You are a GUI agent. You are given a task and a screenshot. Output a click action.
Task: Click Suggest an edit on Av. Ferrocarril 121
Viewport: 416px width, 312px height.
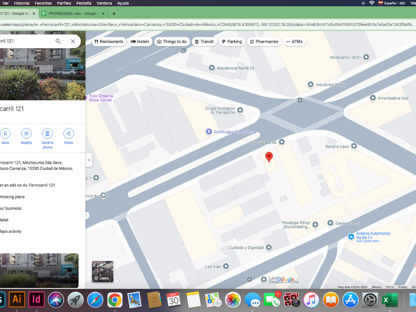(x=27, y=185)
